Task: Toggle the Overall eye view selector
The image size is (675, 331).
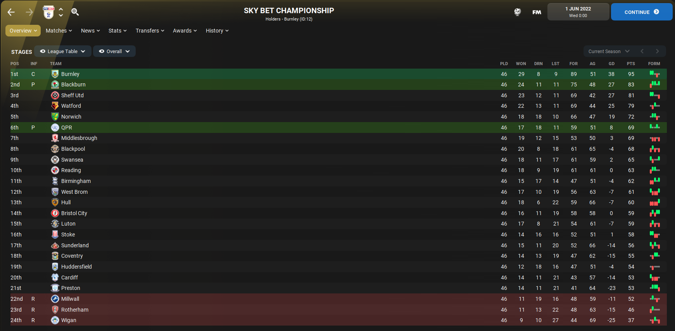Action: pos(114,51)
